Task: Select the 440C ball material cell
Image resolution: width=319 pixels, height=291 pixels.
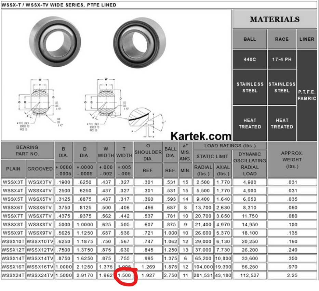Action: point(250,59)
